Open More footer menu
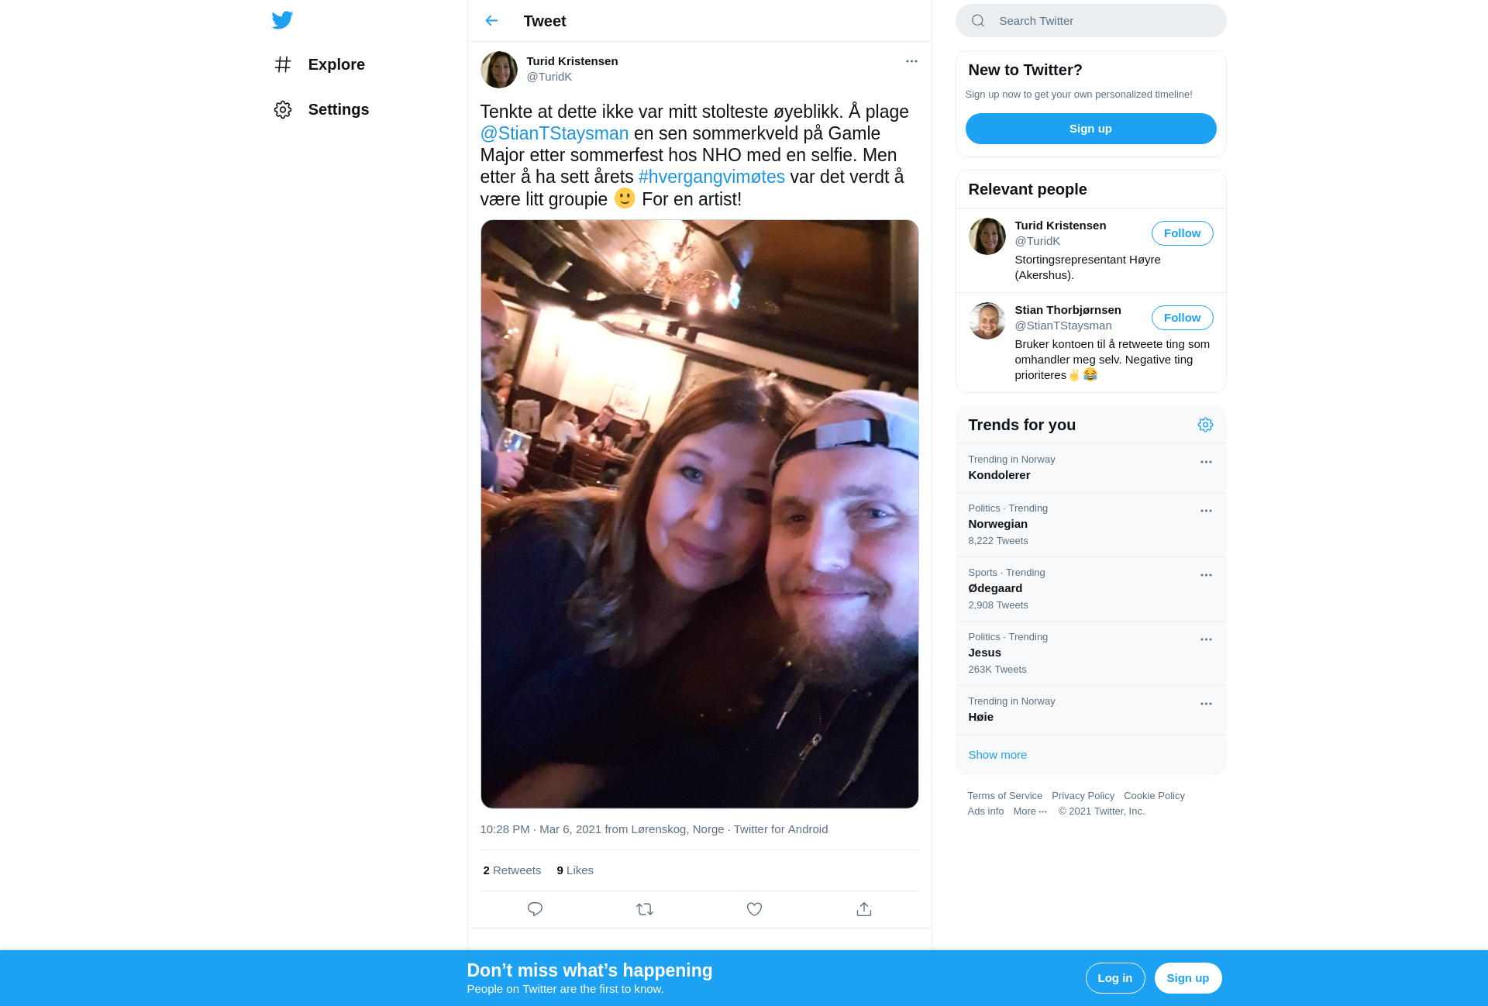Screen dimensions: 1488x1006 click(x=1030, y=811)
